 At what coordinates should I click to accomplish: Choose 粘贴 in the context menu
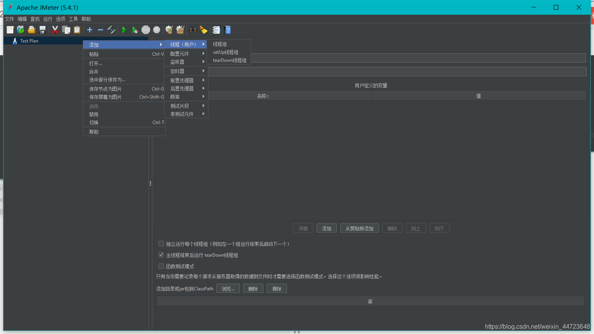(x=124, y=54)
